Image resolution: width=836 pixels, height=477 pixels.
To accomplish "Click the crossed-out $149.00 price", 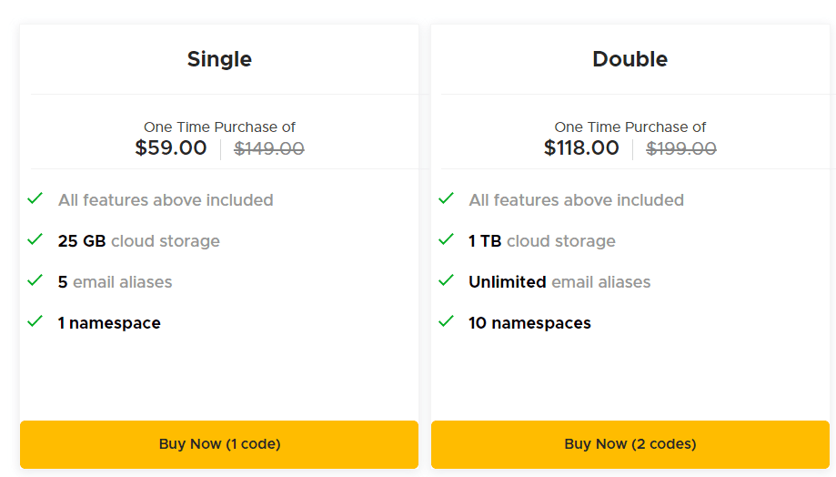I will [269, 149].
